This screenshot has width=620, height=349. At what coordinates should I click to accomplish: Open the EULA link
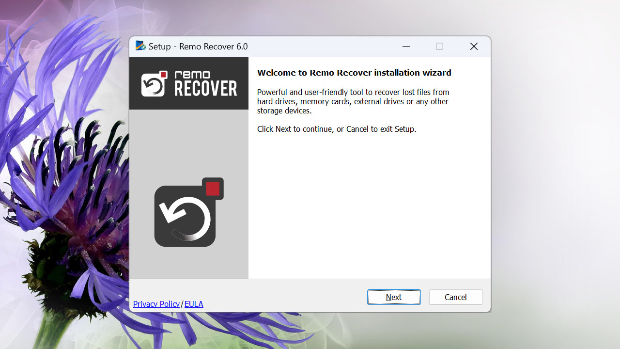point(194,304)
